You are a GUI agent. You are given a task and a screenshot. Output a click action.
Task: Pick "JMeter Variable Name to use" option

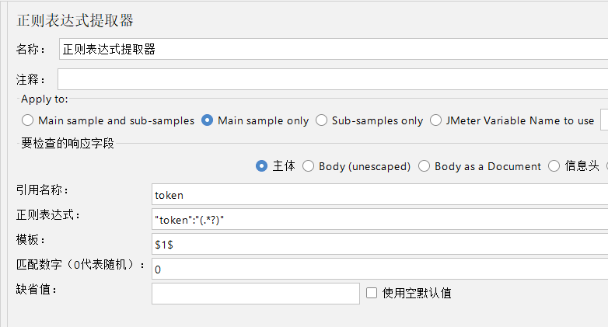pos(436,120)
